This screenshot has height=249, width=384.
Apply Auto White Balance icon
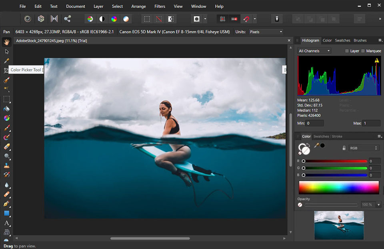click(x=126, y=19)
